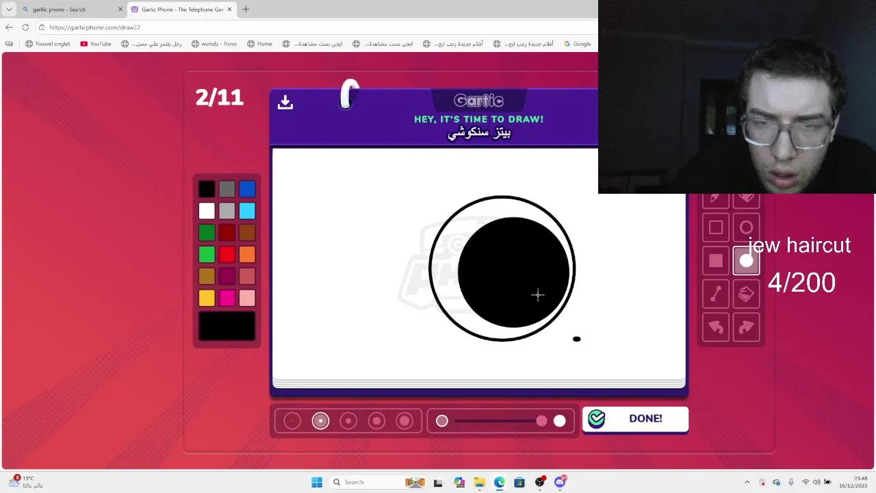Pick the salmon color swatch

pyautogui.click(x=247, y=276)
